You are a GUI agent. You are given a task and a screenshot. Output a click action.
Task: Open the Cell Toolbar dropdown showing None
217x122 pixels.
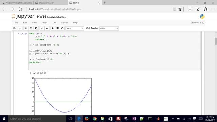(x=109, y=28)
